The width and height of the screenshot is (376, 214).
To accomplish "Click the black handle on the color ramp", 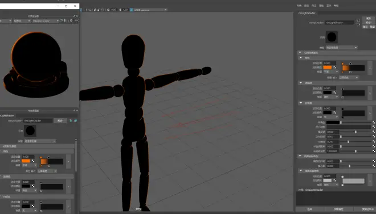I will pyautogui.click(x=350, y=64).
